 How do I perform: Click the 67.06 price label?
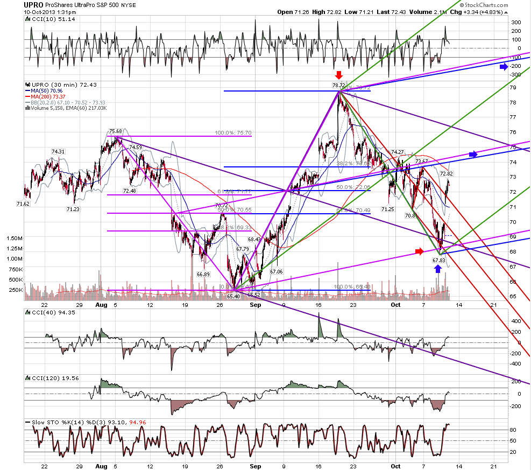click(x=277, y=271)
